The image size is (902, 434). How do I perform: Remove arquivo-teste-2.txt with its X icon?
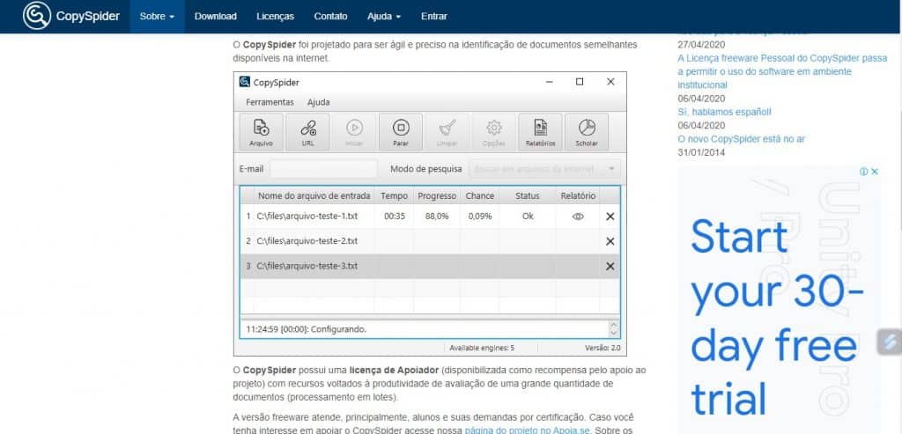point(610,241)
